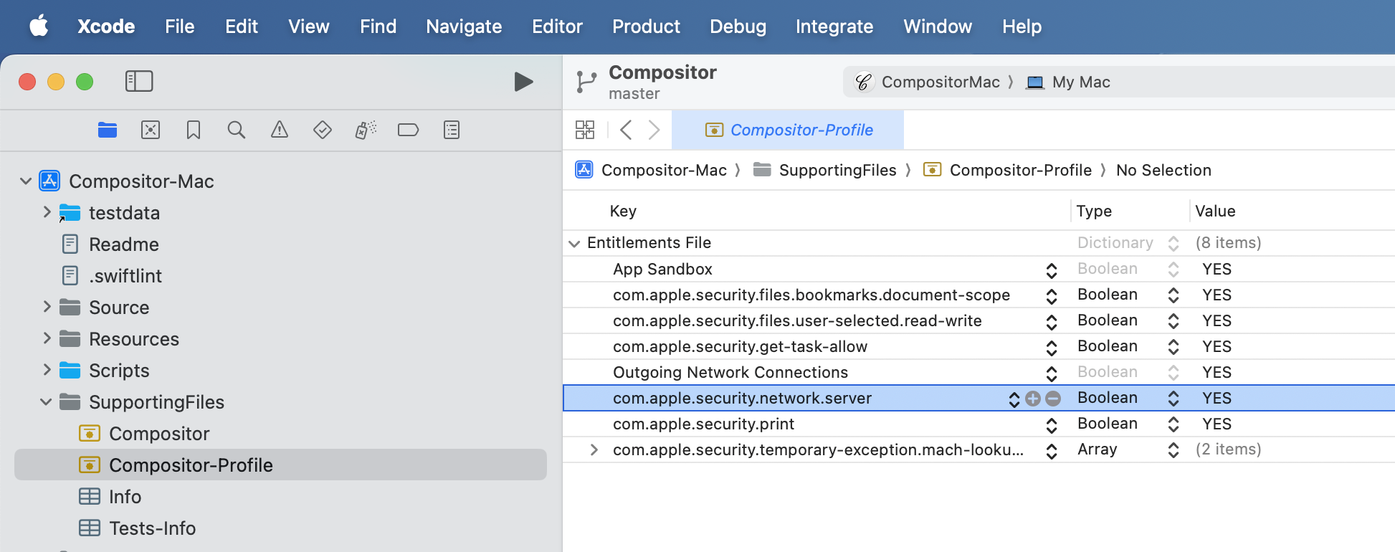The height and width of the screenshot is (552, 1395).
Task: Collapse the SupportingFiles group
Action: 47,402
